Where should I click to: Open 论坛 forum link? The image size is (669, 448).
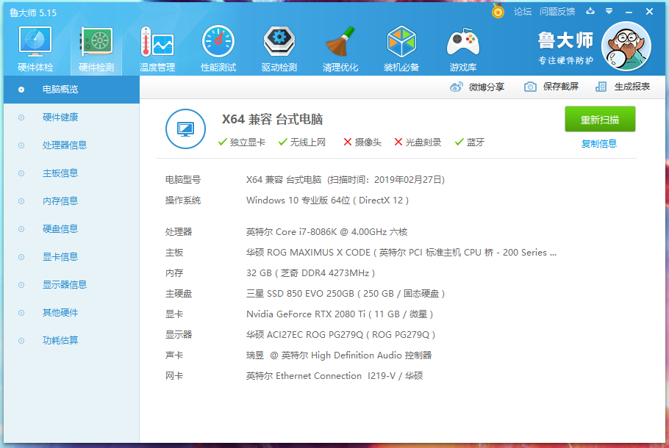(523, 12)
